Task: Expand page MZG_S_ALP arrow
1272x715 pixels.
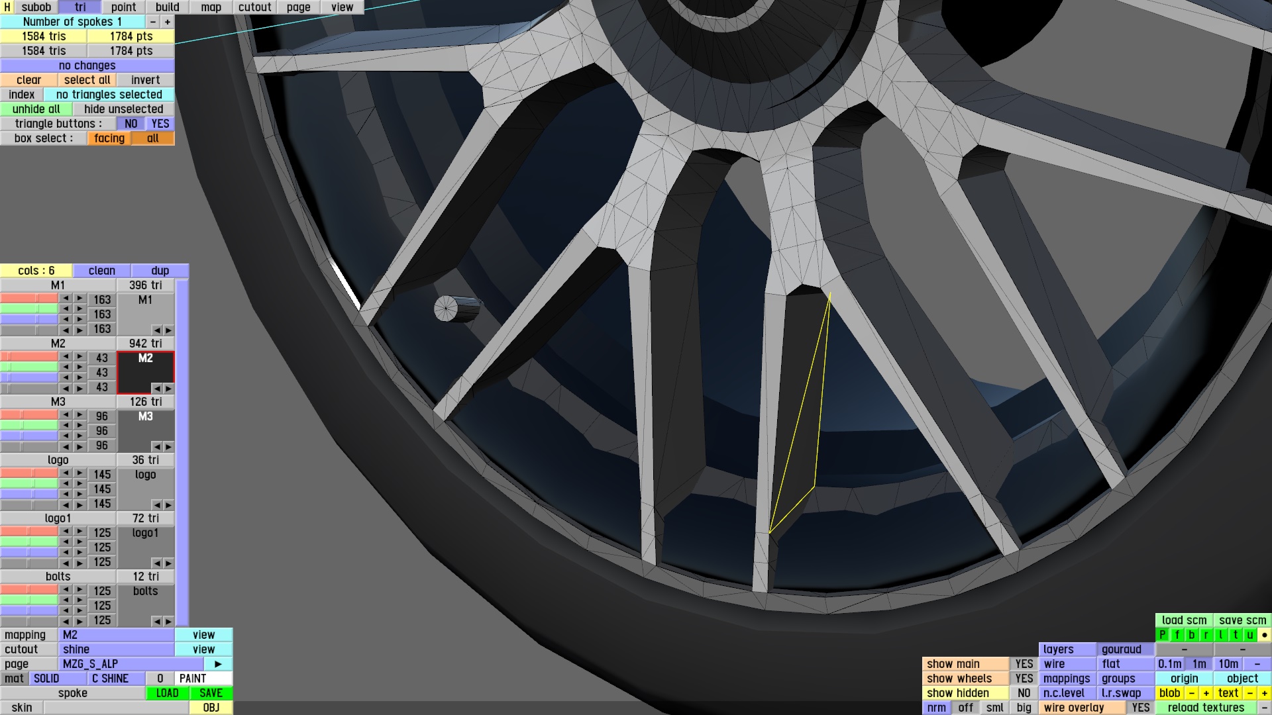Action: click(x=218, y=664)
